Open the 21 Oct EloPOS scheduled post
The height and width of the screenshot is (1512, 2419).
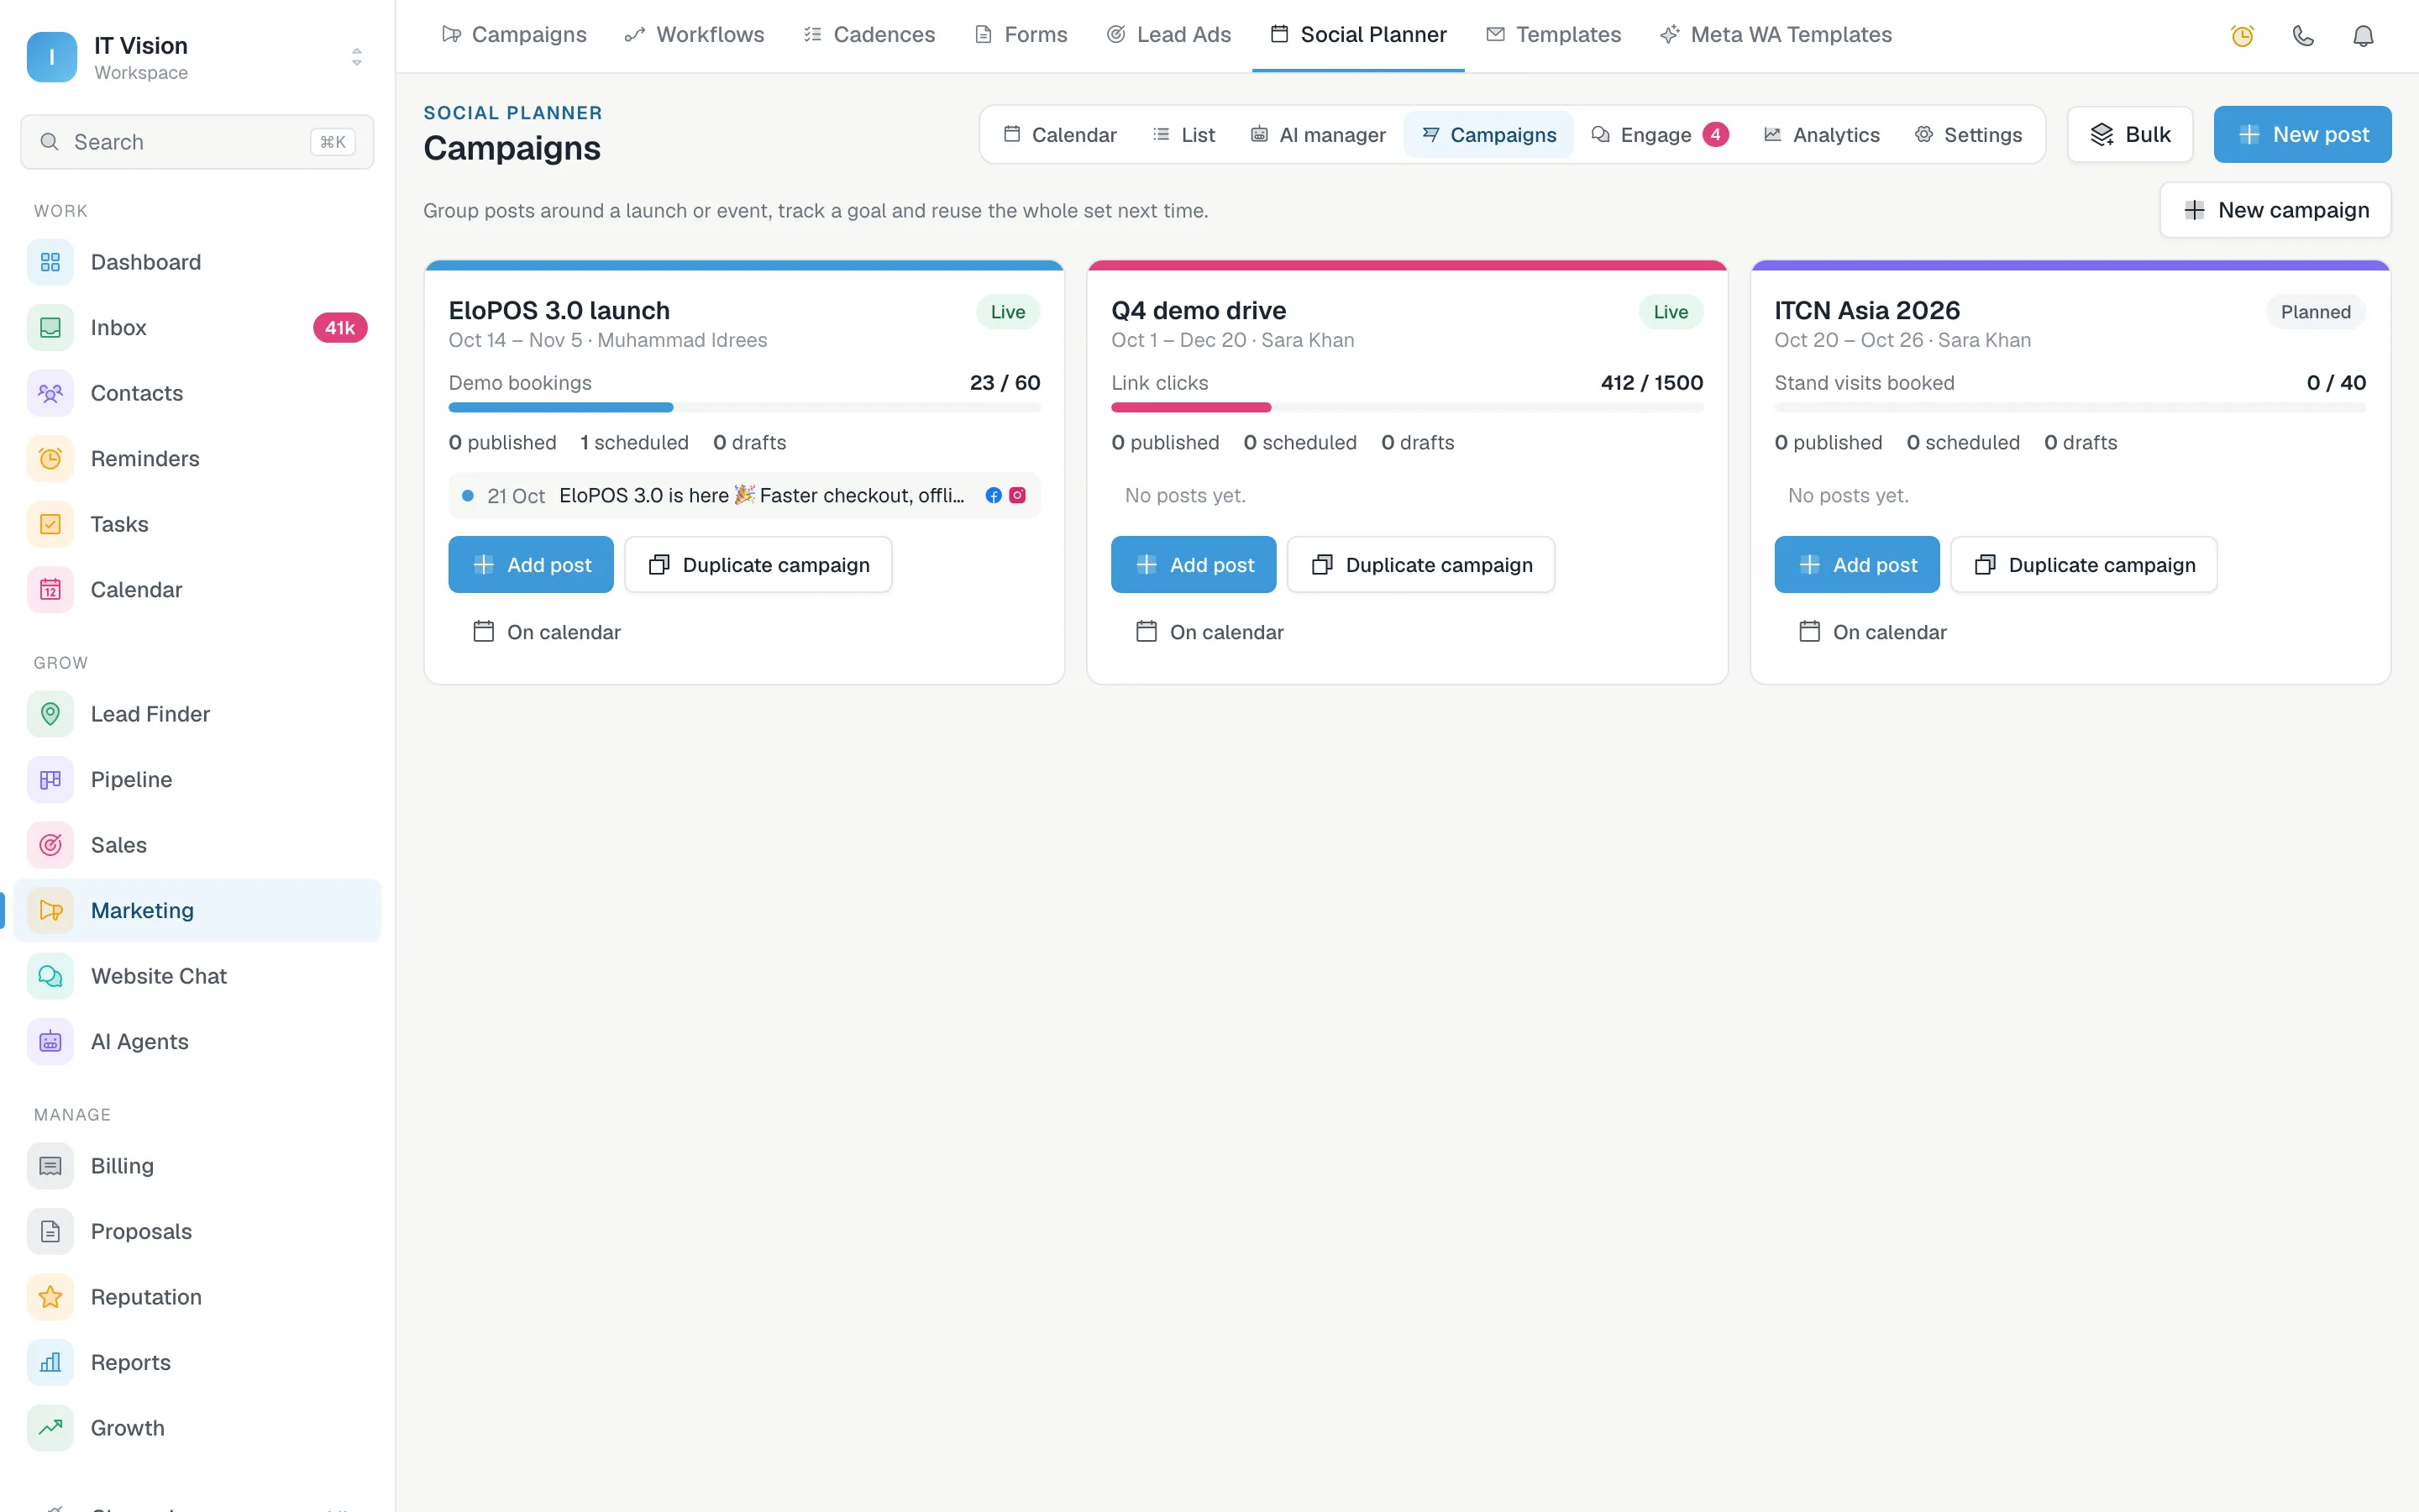[x=745, y=495]
